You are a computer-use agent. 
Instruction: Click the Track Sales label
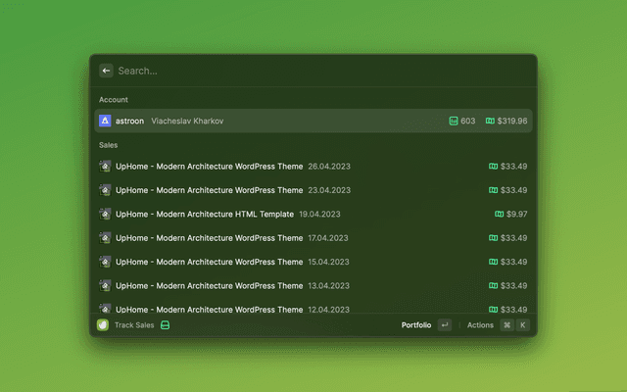[134, 325]
